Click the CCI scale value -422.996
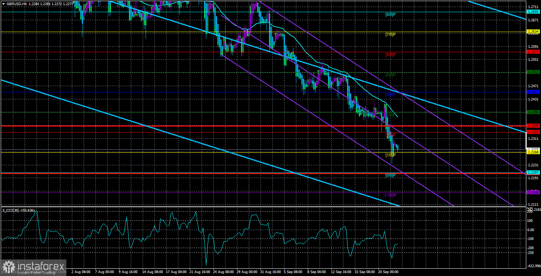Screen dimensions: 541x276 tap(534, 266)
